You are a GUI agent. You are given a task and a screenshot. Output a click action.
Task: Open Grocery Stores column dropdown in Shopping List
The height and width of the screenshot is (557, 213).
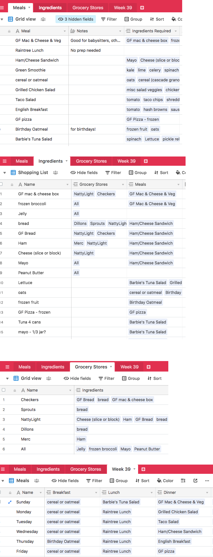coord(123,185)
